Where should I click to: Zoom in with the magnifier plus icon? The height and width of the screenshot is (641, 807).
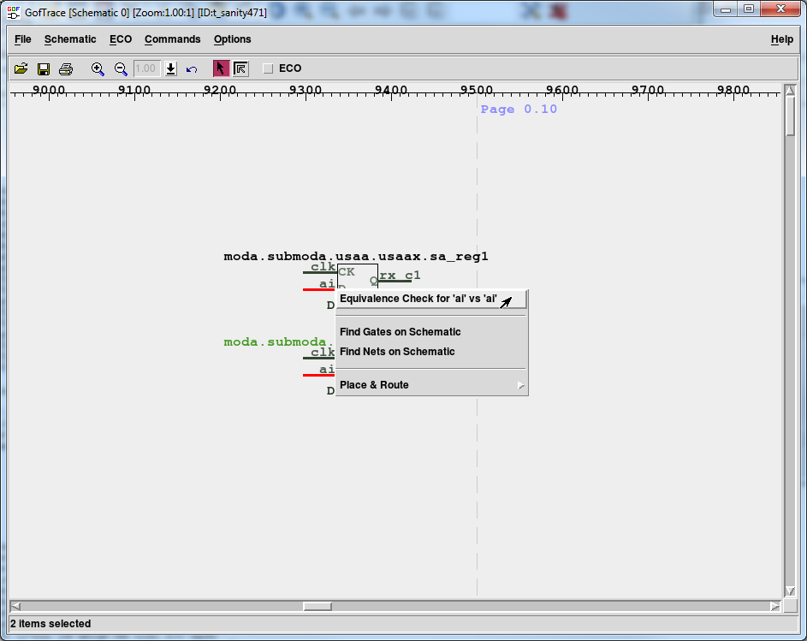(98, 68)
